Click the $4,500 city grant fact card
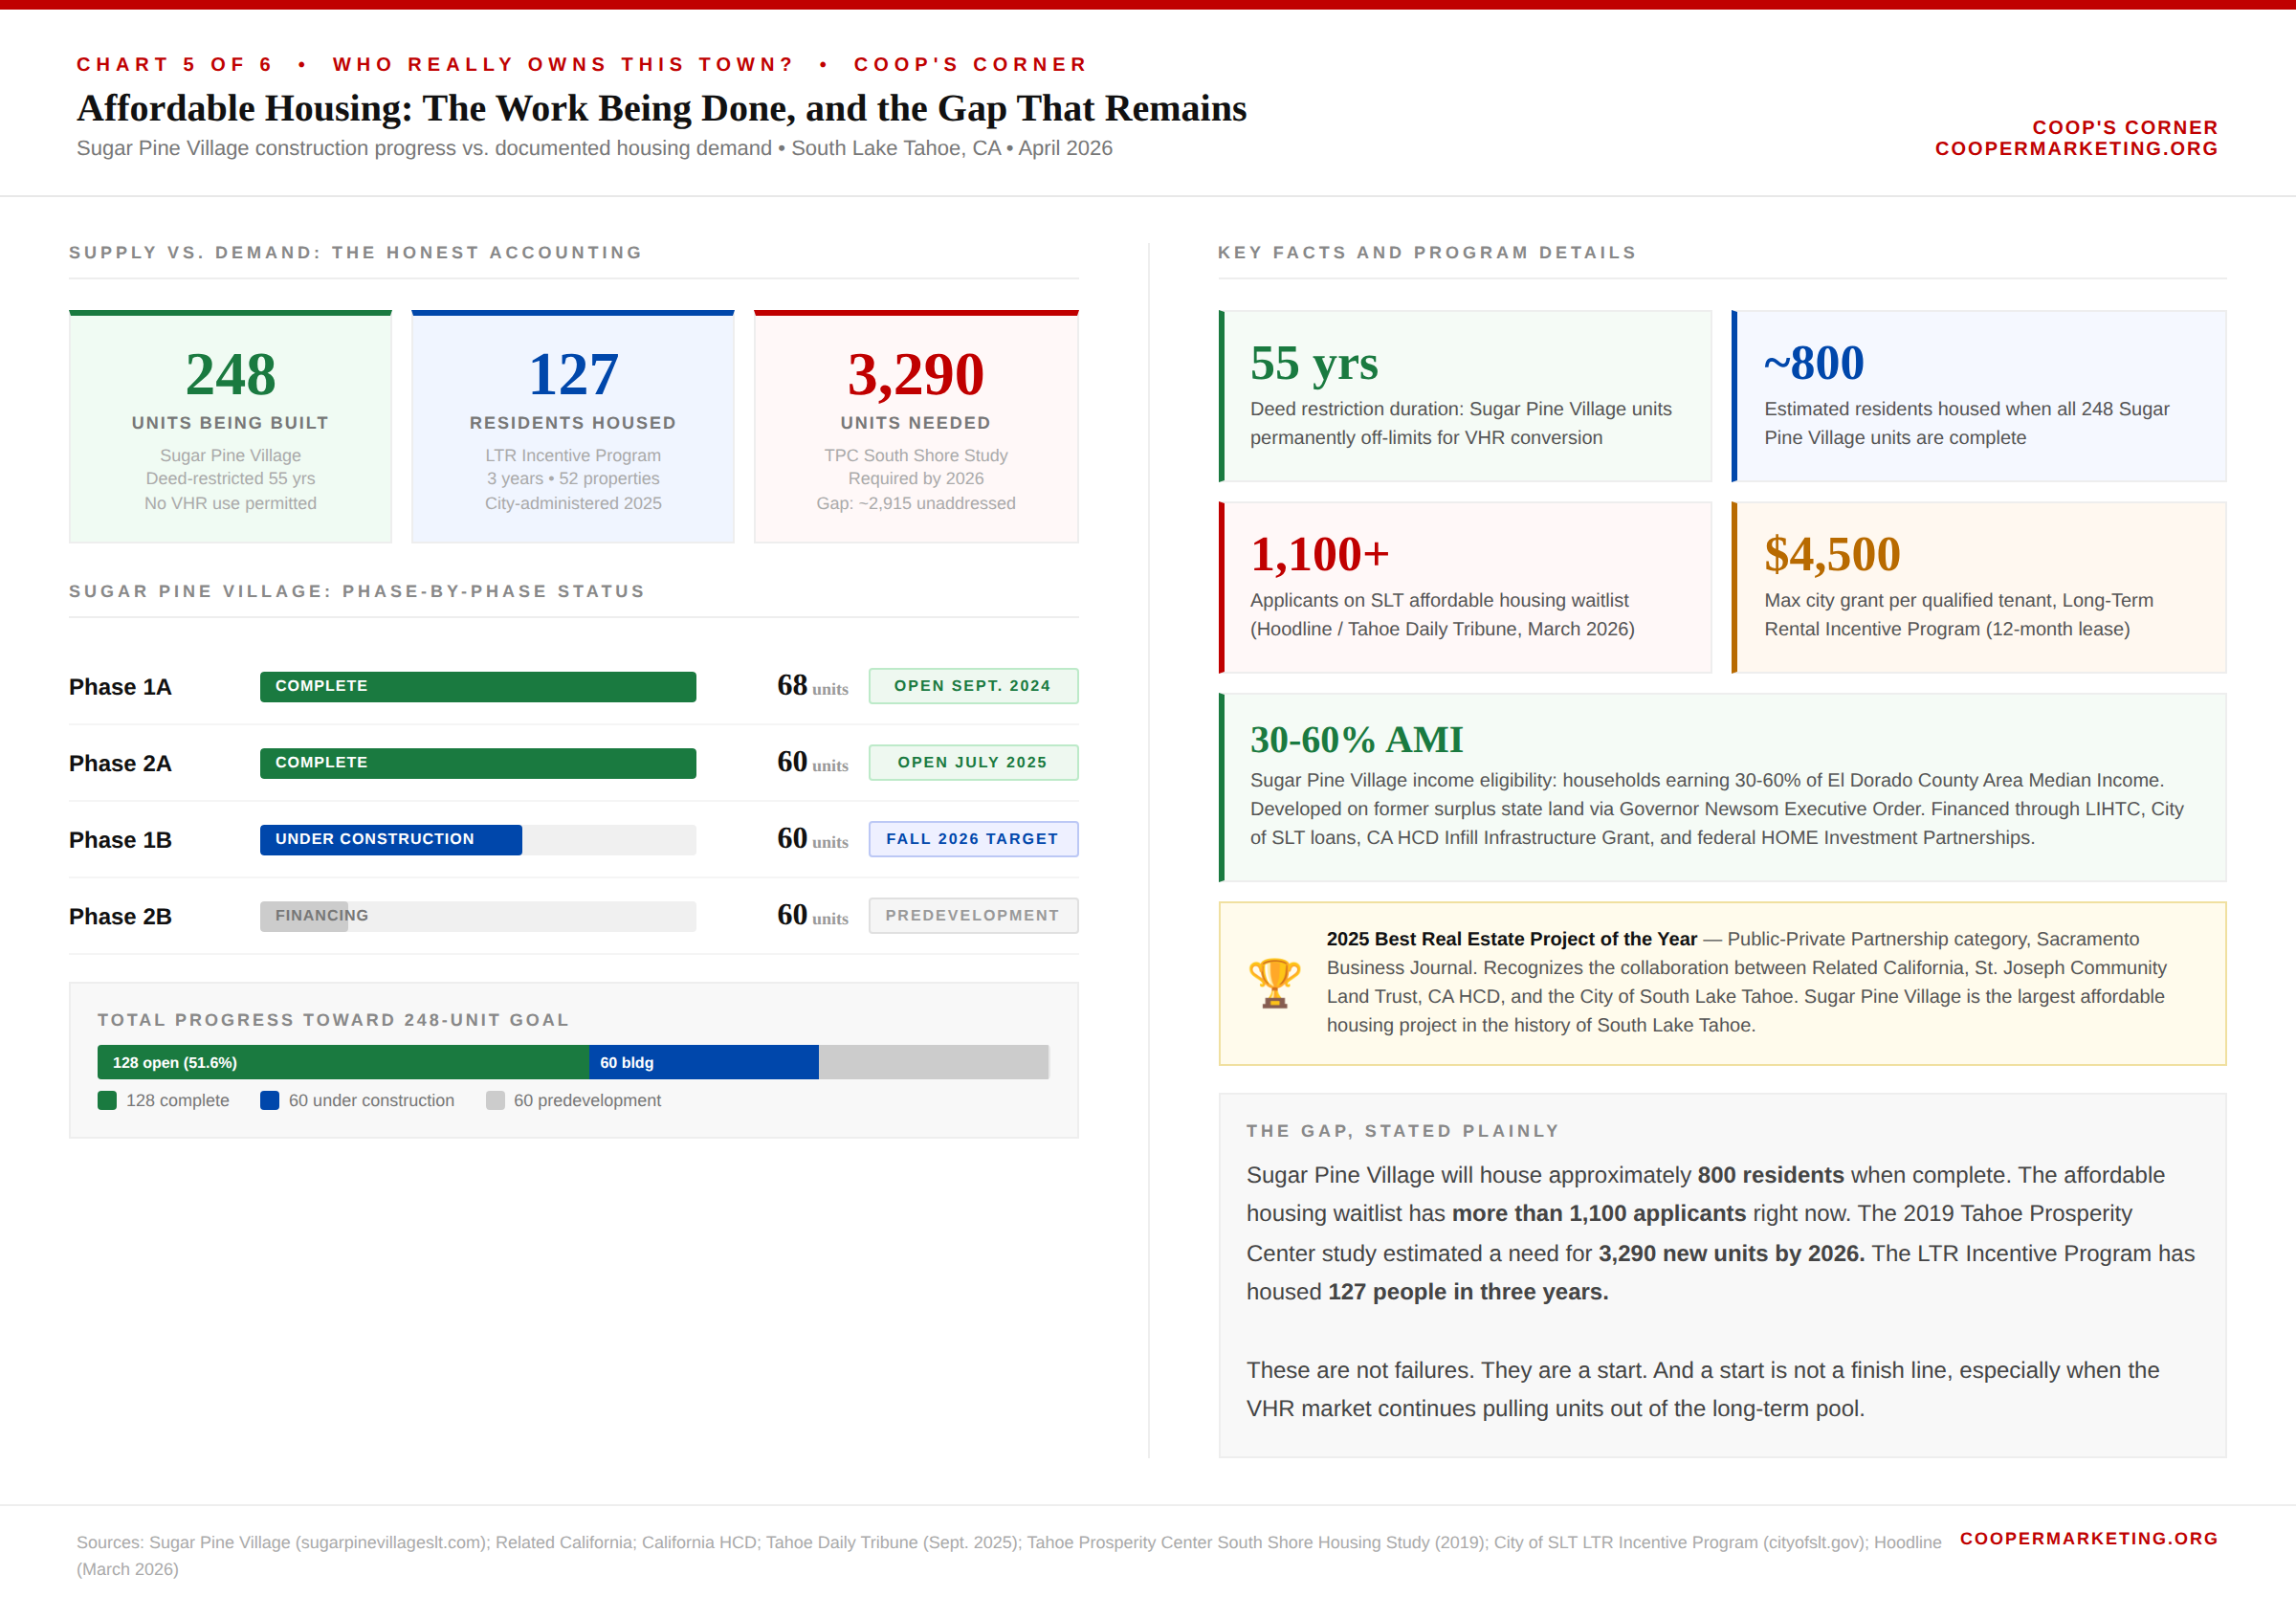This screenshot has width=2296, height=1619. pyautogui.click(x=1978, y=587)
